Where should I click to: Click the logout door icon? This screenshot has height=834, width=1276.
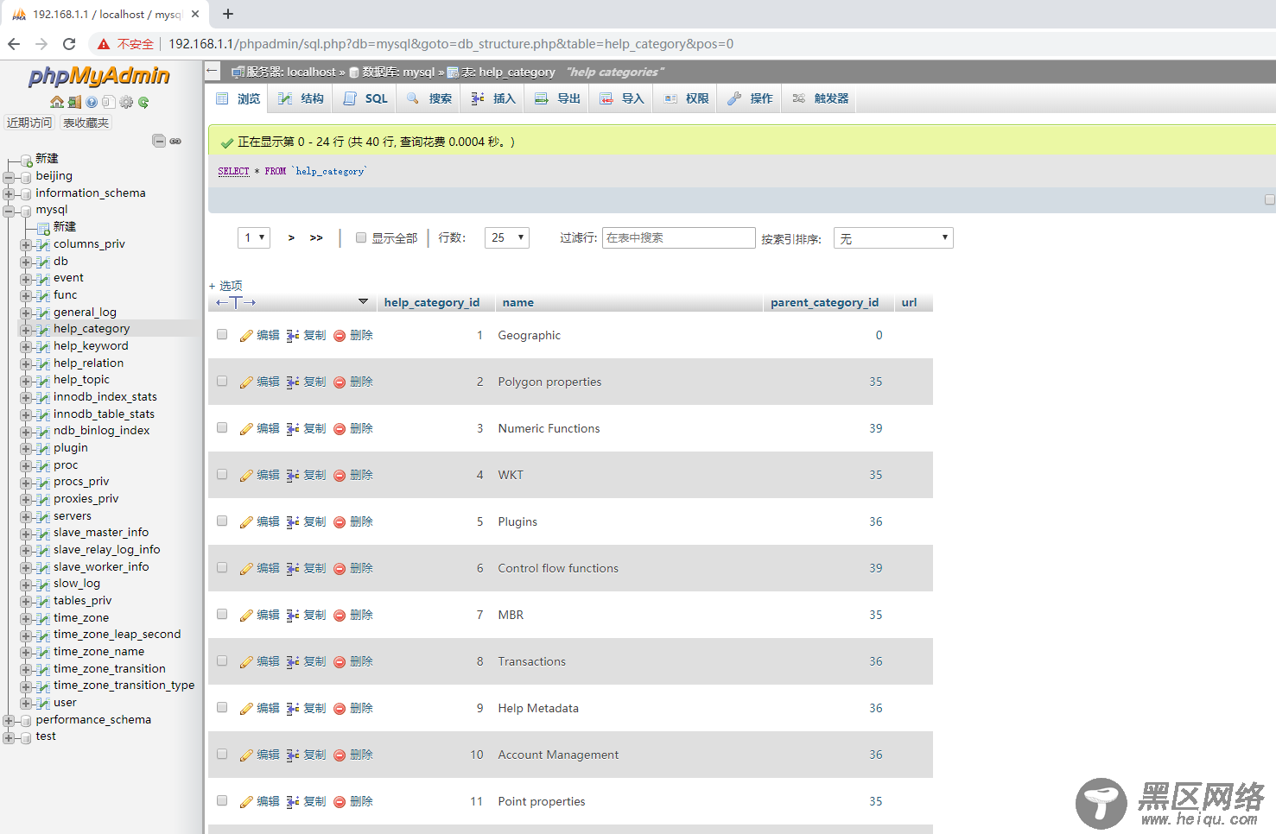74,102
